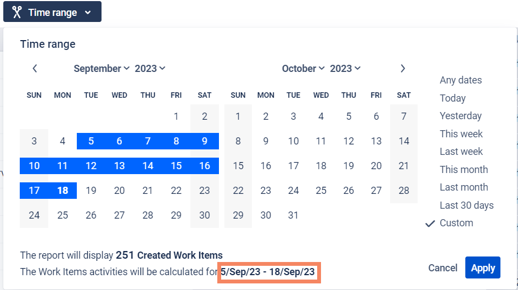Select the Any dates preset
This screenshot has width=518, height=290.
tap(460, 80)
